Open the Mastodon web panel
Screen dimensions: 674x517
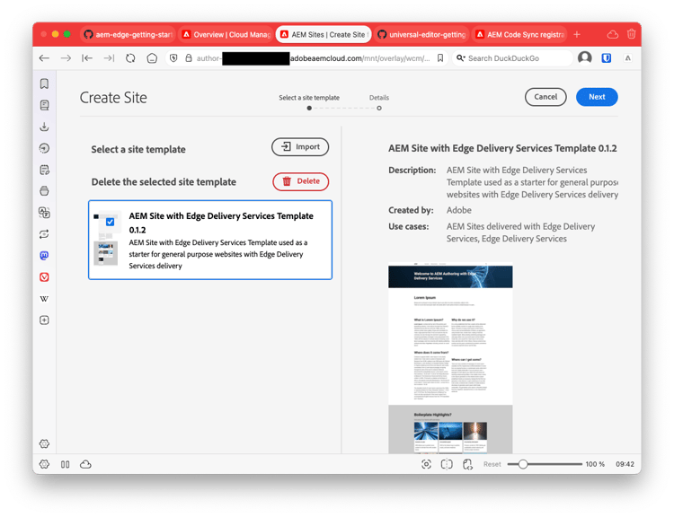click(x=44, y=256)
